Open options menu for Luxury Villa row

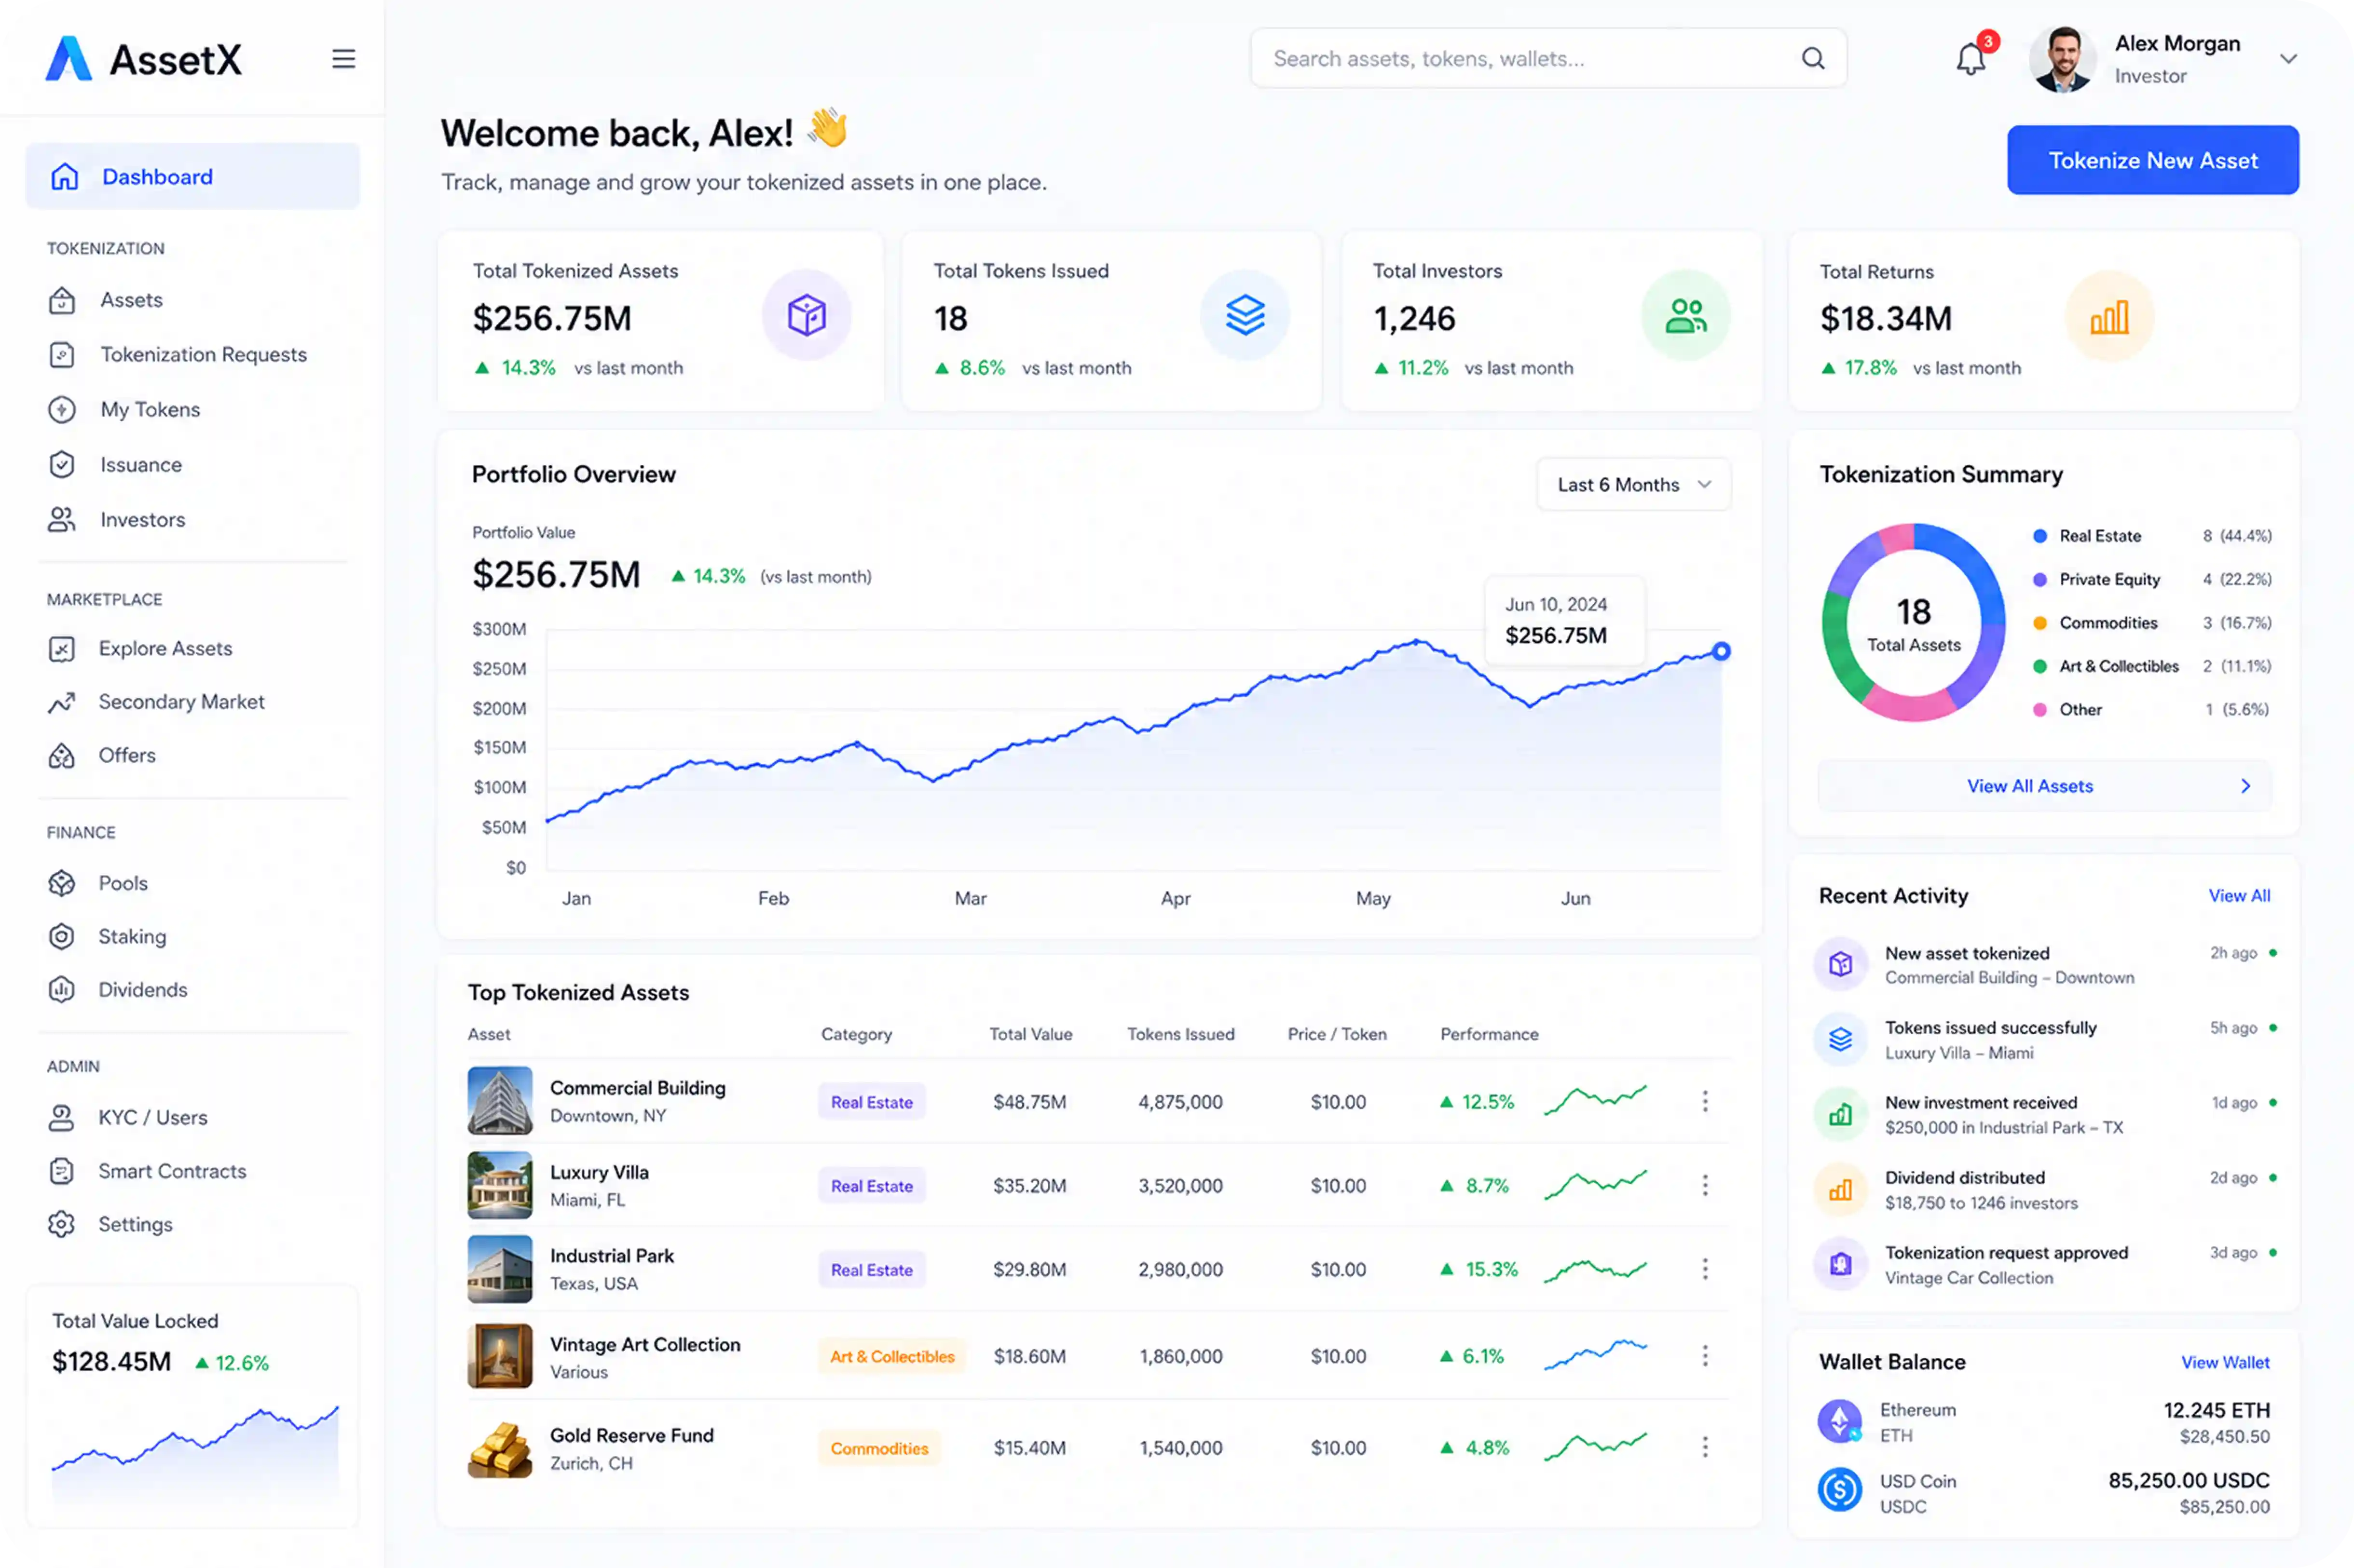click(1705, 1186)
